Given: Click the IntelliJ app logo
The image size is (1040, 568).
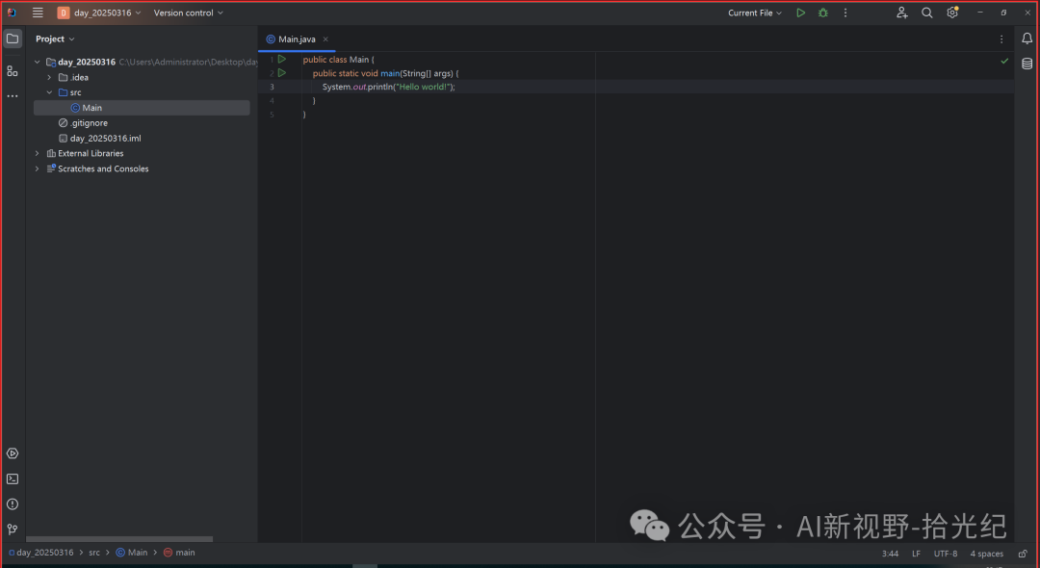Looking at the screenshot, I should click(x=12, y=13).
